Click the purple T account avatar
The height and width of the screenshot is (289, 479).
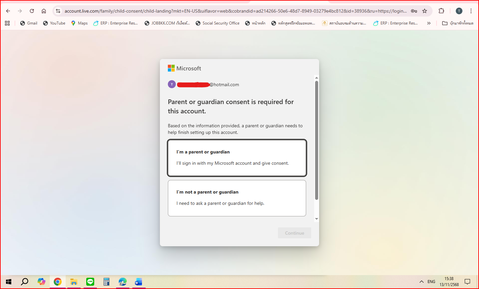(x=172, y=84)
